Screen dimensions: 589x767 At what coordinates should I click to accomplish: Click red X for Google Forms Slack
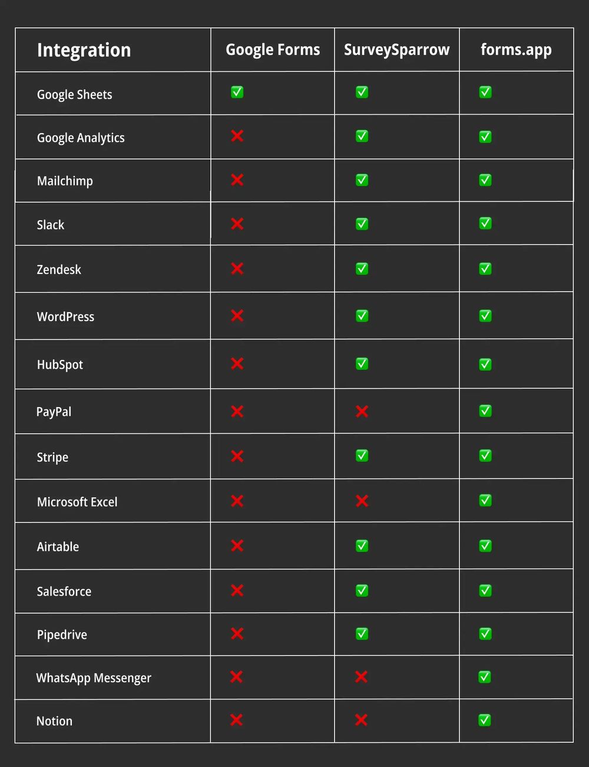[x=237, y=224]
